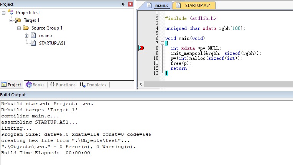Open the Templates tab
This screenshot has height=165, width=293.
pos(93,85)
